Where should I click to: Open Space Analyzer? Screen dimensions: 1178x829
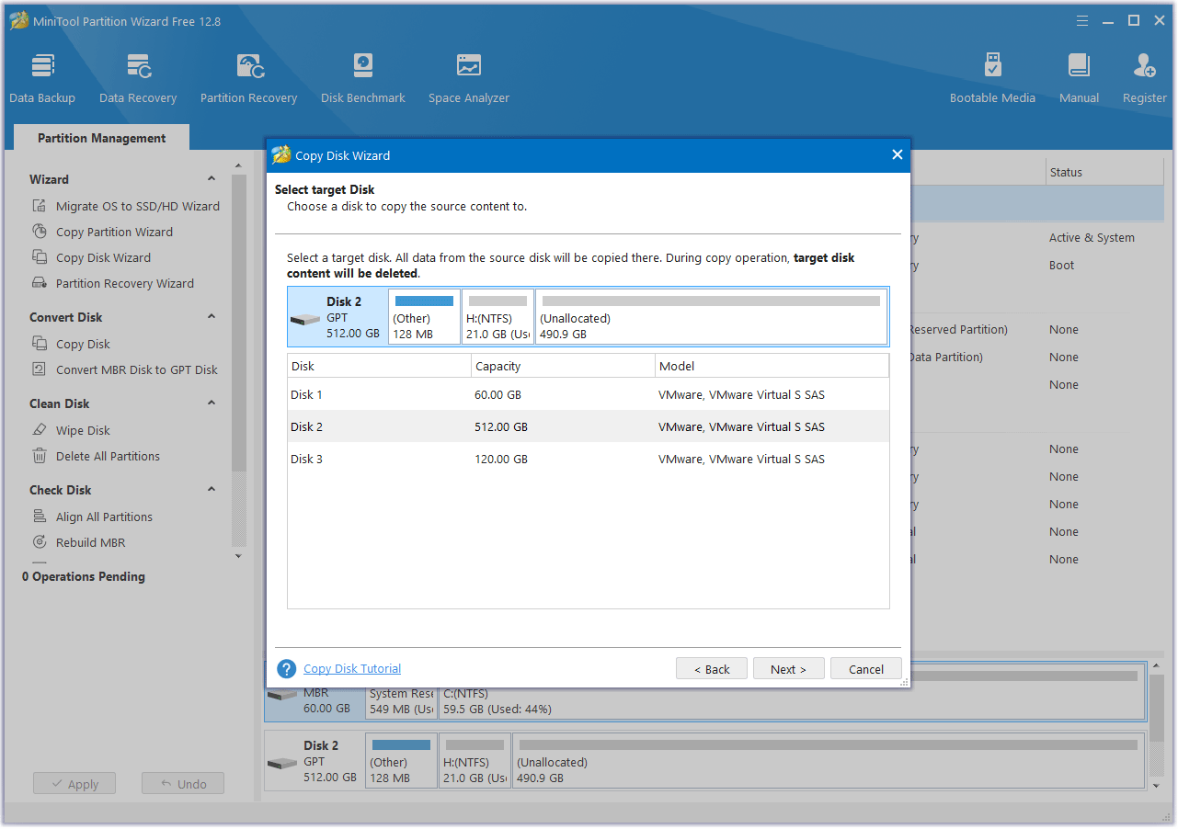469,79
